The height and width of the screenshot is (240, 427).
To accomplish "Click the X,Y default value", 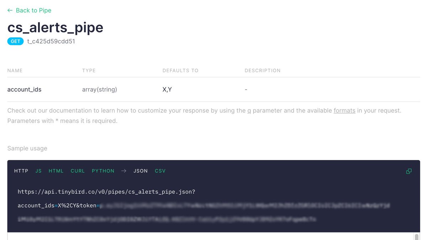I will point(167,90).
